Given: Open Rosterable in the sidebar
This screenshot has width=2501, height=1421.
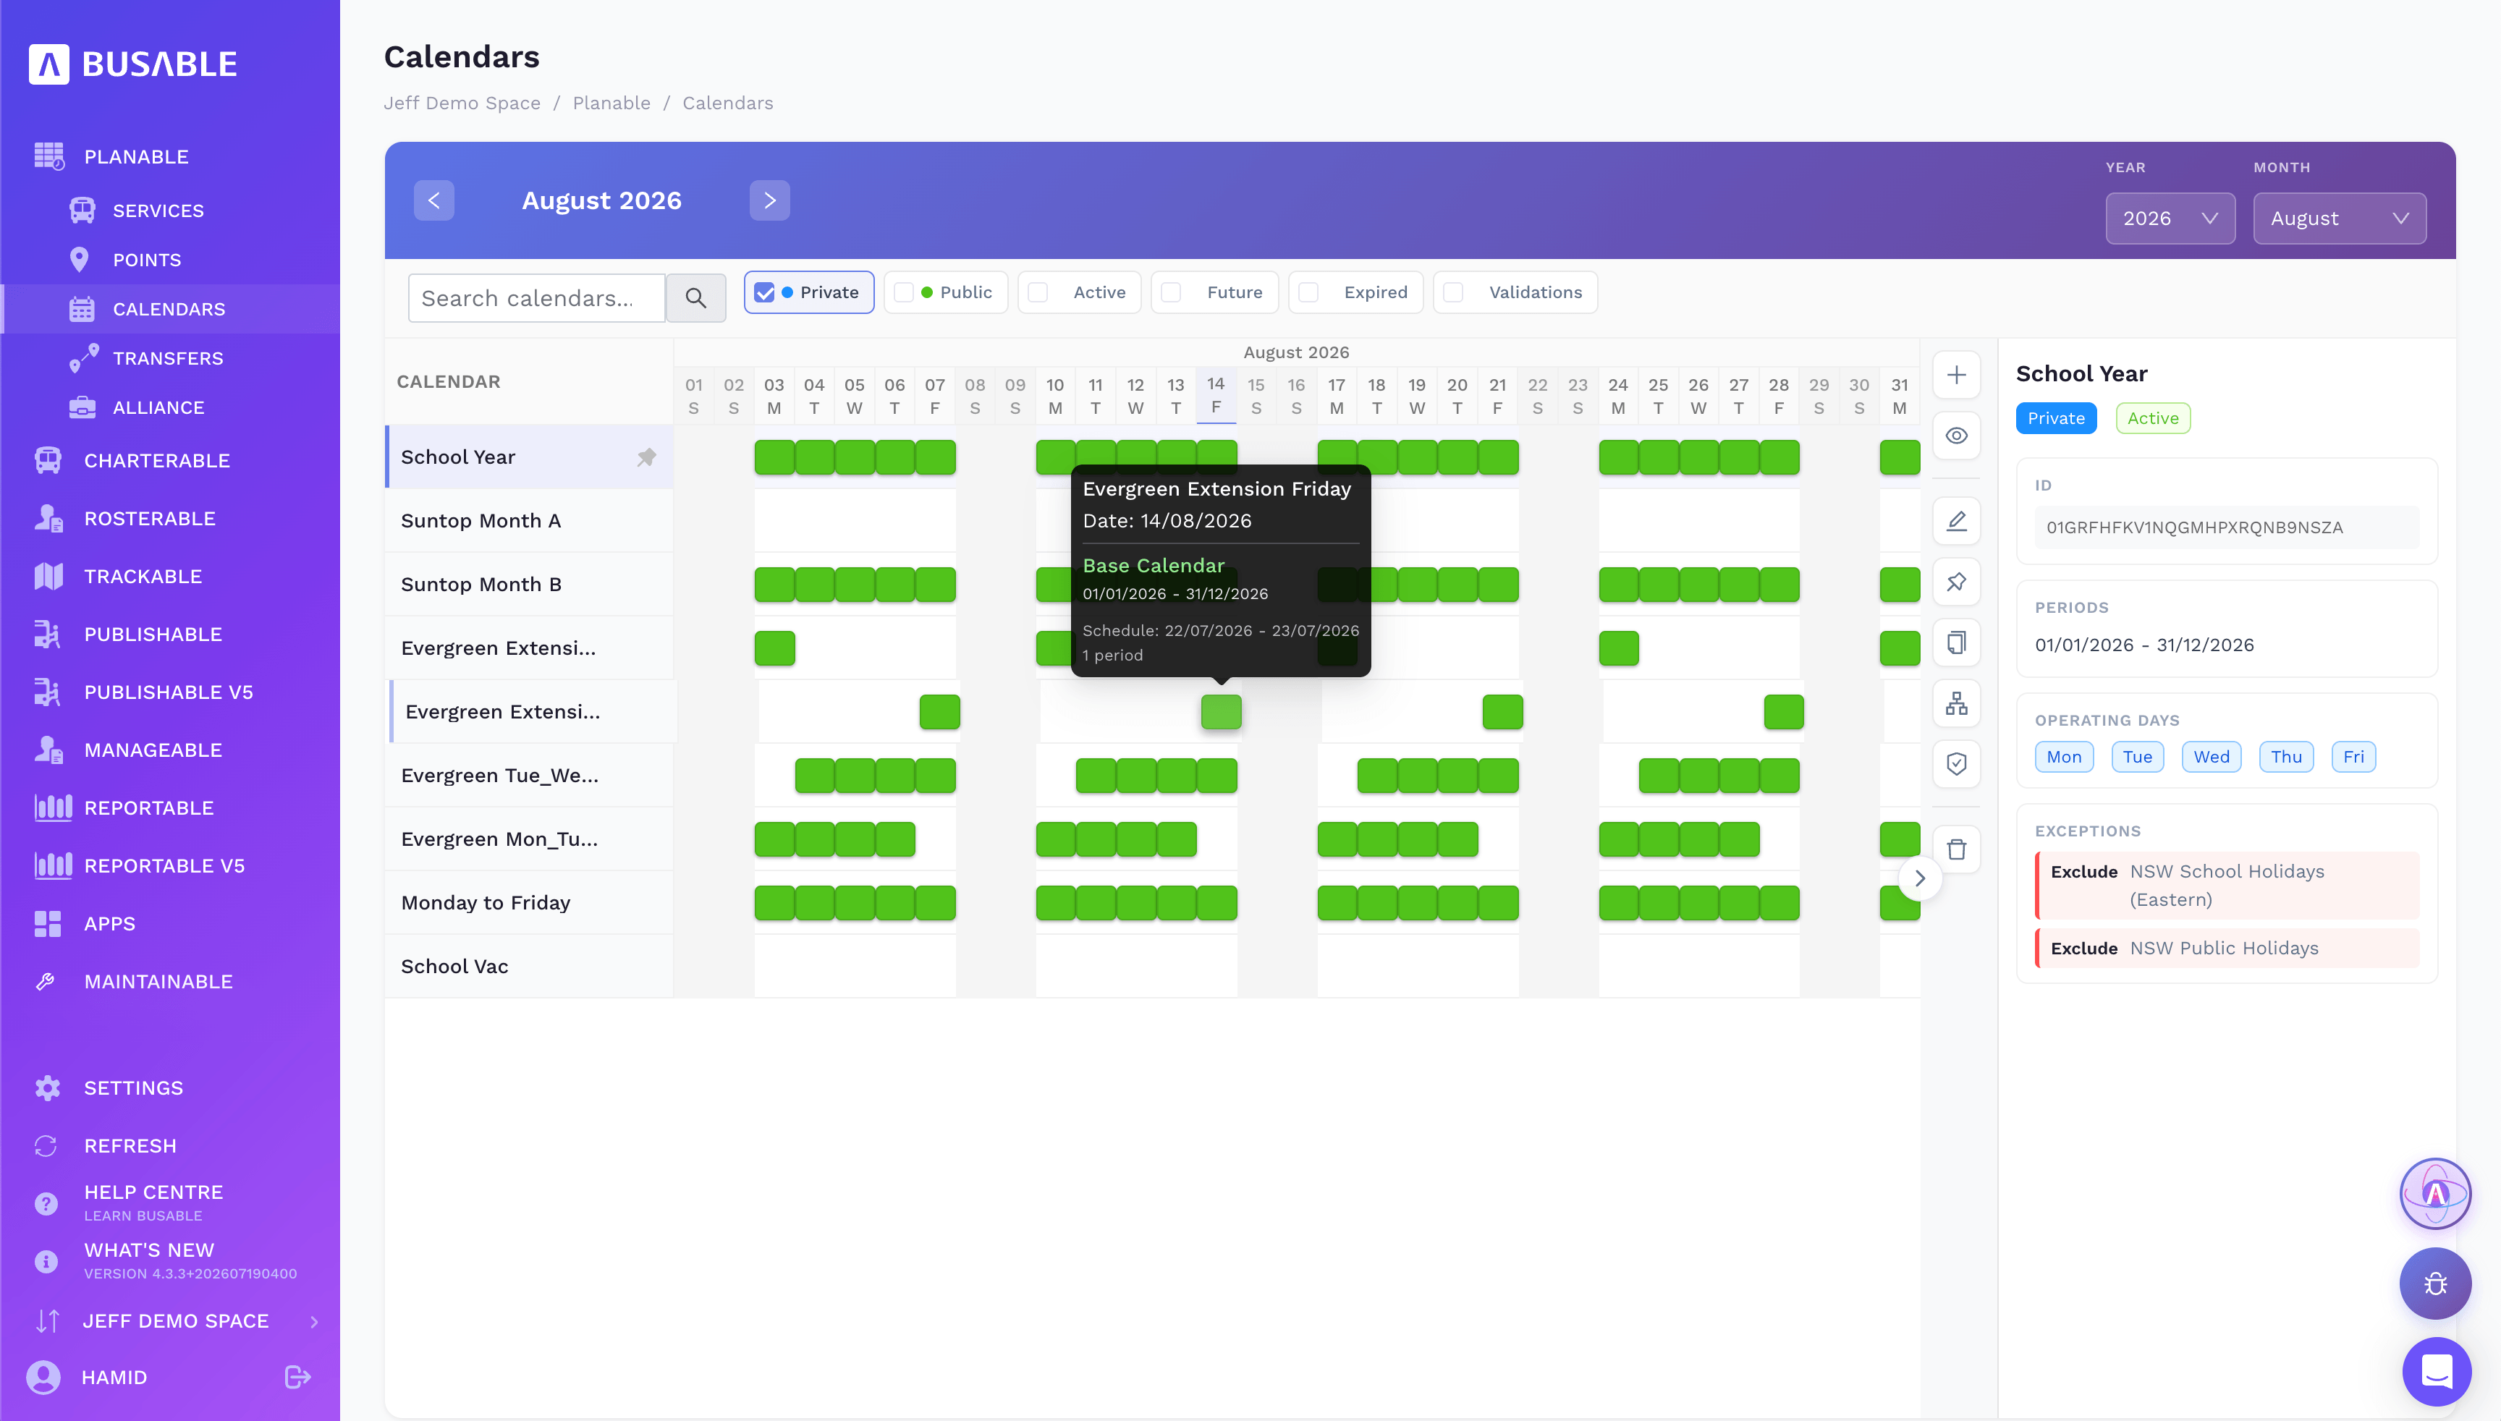Looking at the screenshot, I should click(149, 518).
